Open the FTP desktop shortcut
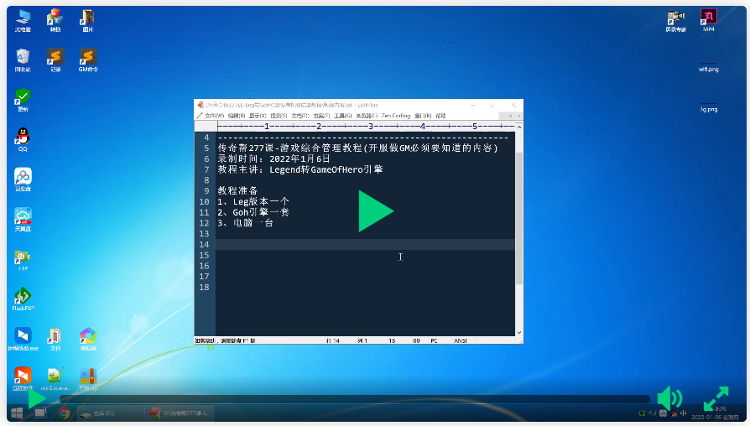This screenshot has width=750, height=426. click(23, 261)
